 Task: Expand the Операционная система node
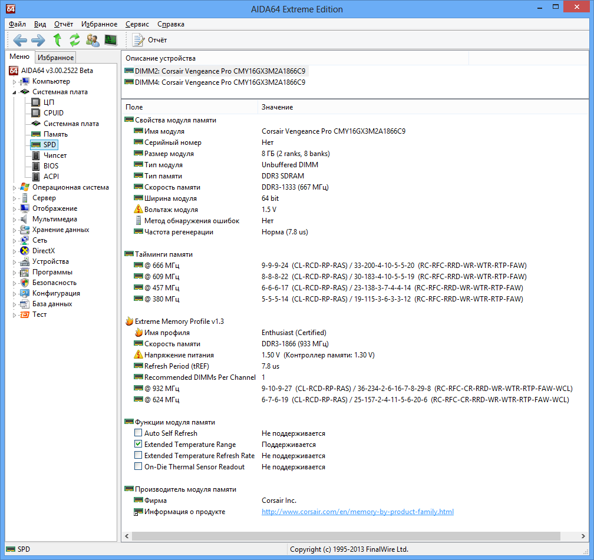[x=14, y=188]
